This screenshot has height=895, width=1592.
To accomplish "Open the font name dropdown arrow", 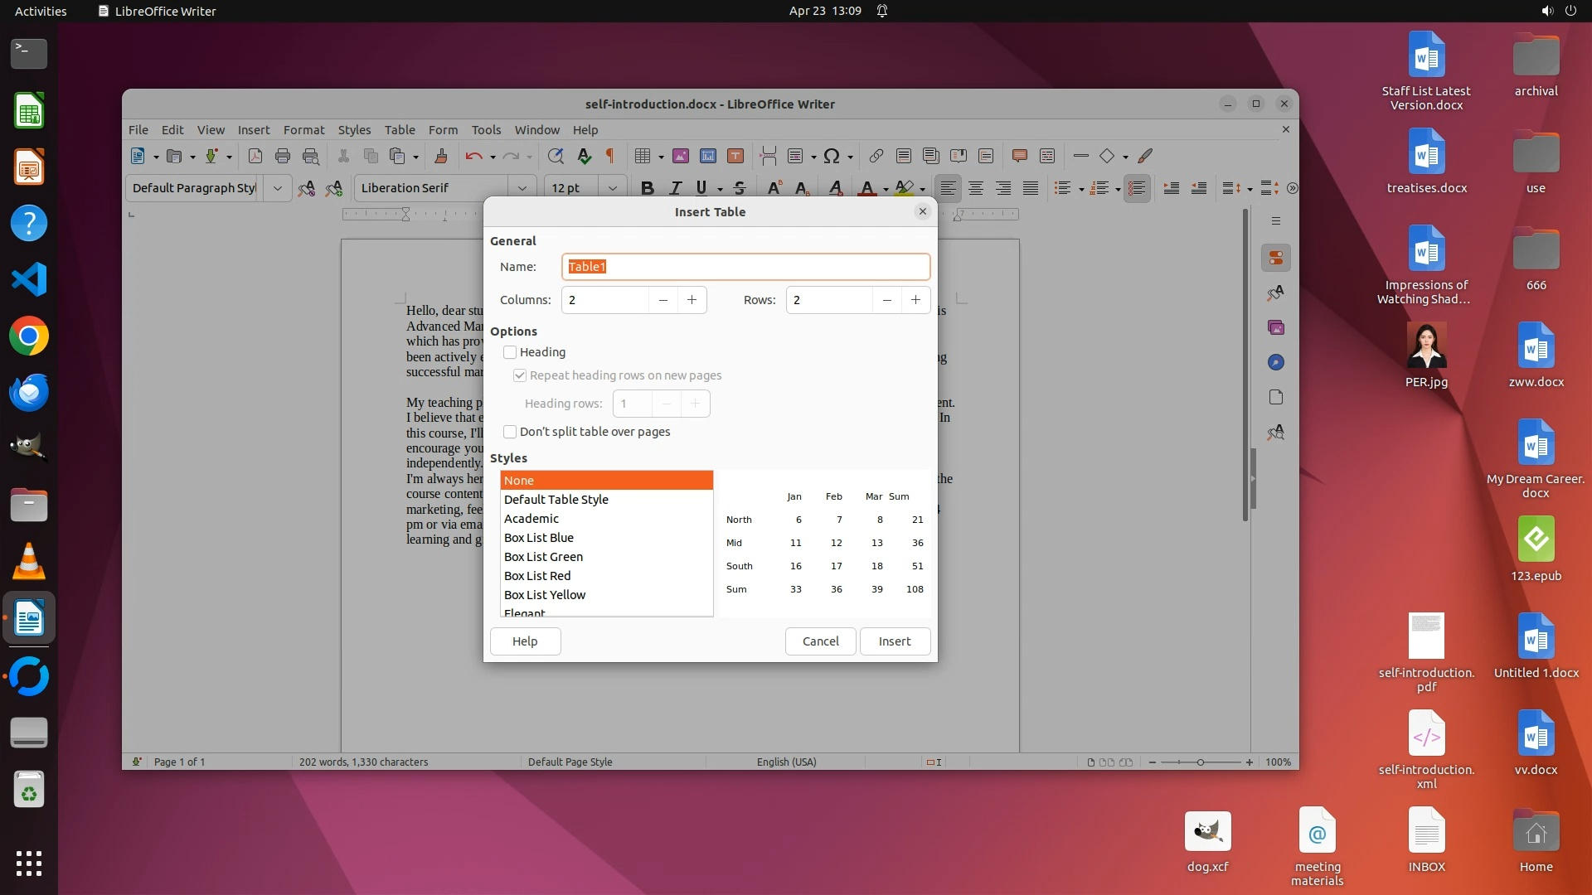I will pyautogui.click(x=522, y=188).
